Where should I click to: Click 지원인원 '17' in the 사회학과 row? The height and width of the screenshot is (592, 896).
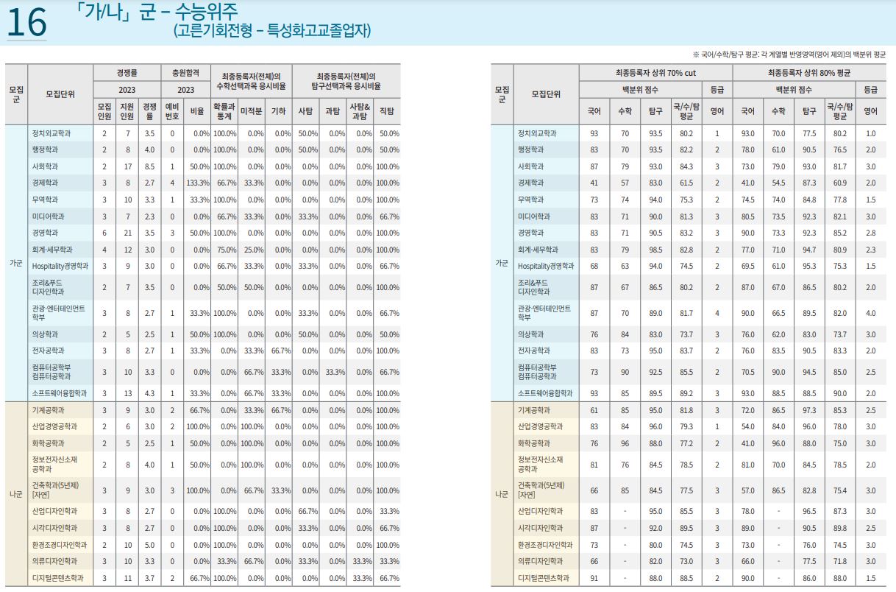point(127,166)
